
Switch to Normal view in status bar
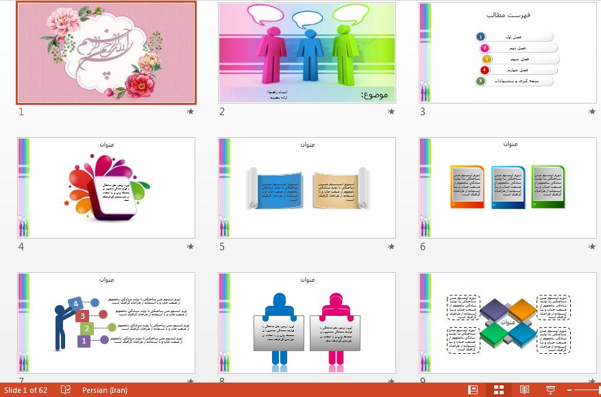click(473, 389)
